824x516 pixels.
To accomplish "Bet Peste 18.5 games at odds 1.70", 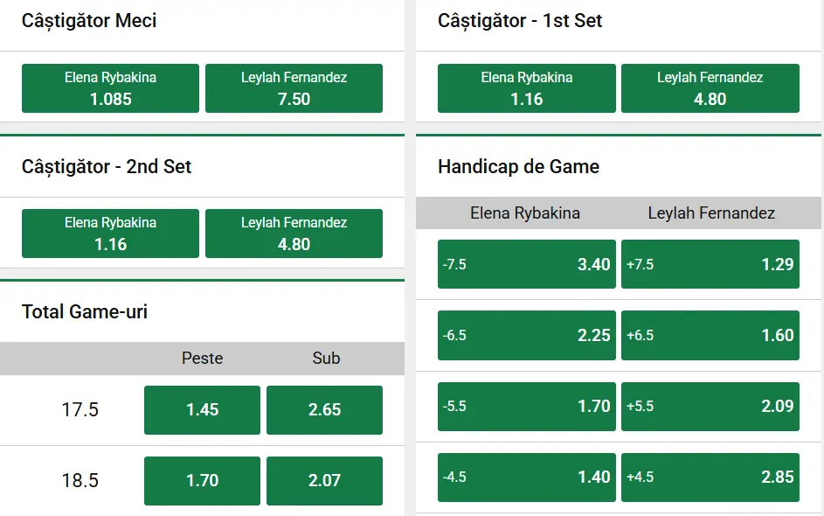I will tap(202, 480).
